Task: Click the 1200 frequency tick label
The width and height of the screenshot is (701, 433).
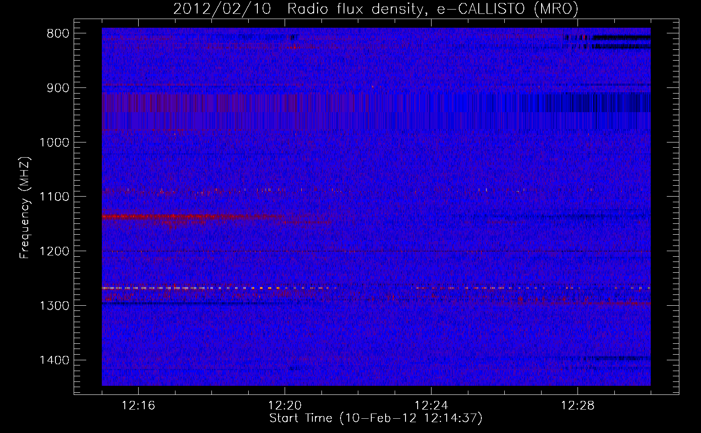Action: click(x=54, y=252)
